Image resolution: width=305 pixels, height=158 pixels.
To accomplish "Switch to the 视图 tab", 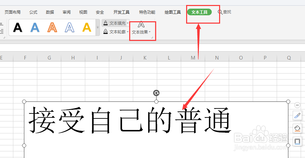I will (83, 12).
